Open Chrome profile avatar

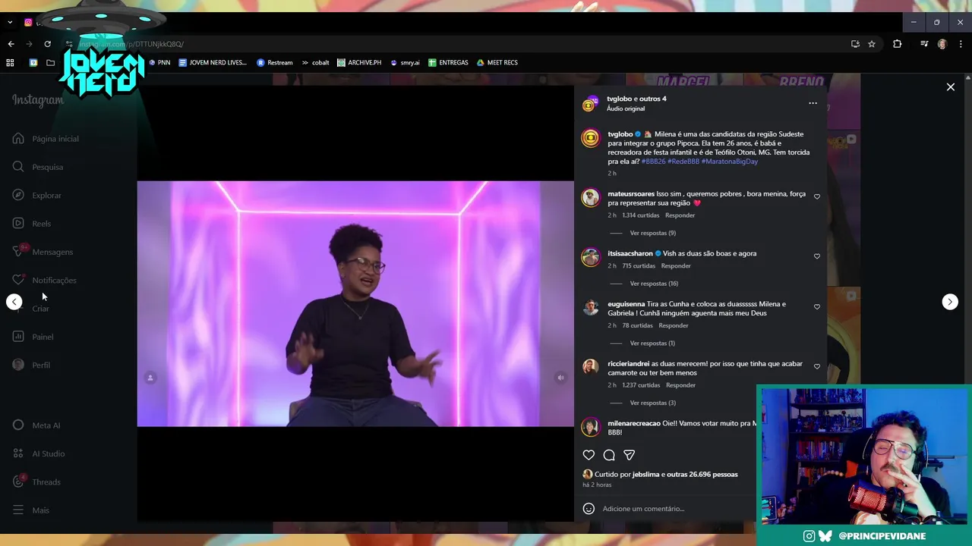(942, 44)
